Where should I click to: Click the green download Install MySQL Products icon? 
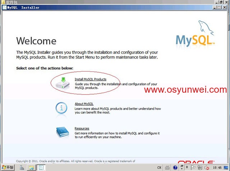[x=63, y=83]
